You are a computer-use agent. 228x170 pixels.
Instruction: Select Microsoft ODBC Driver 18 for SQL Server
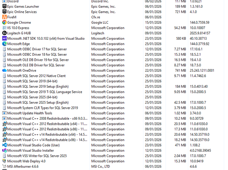(37, 54)
